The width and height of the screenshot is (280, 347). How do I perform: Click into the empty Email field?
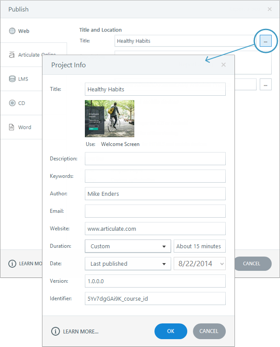point(155,211)
